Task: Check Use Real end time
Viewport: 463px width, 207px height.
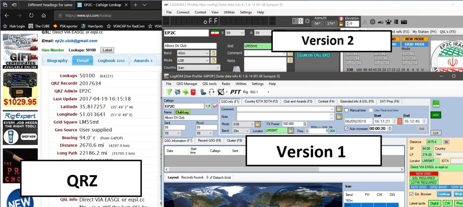Action: [371, 110]
